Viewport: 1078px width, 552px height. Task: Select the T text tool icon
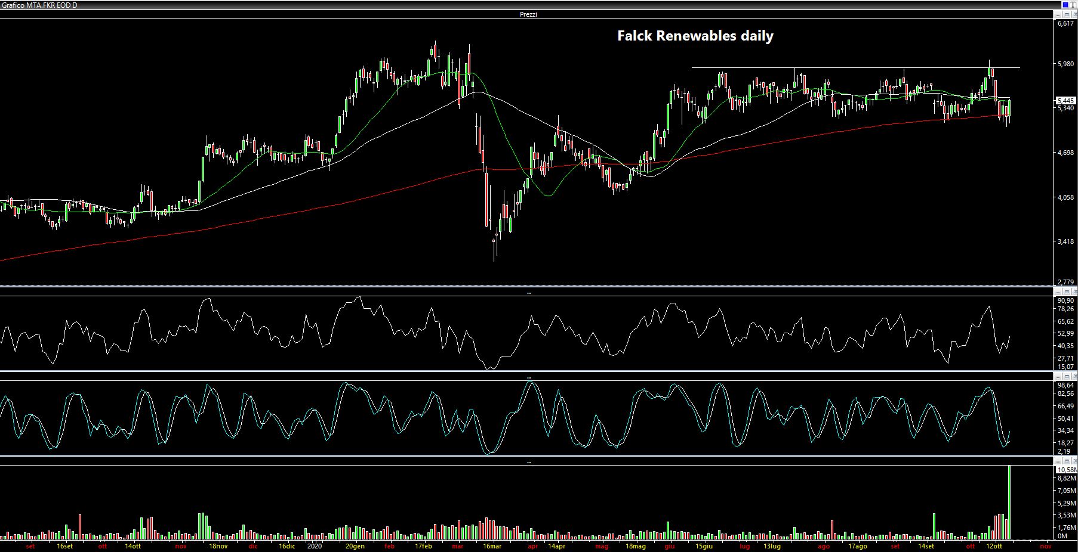[1073, 5]
